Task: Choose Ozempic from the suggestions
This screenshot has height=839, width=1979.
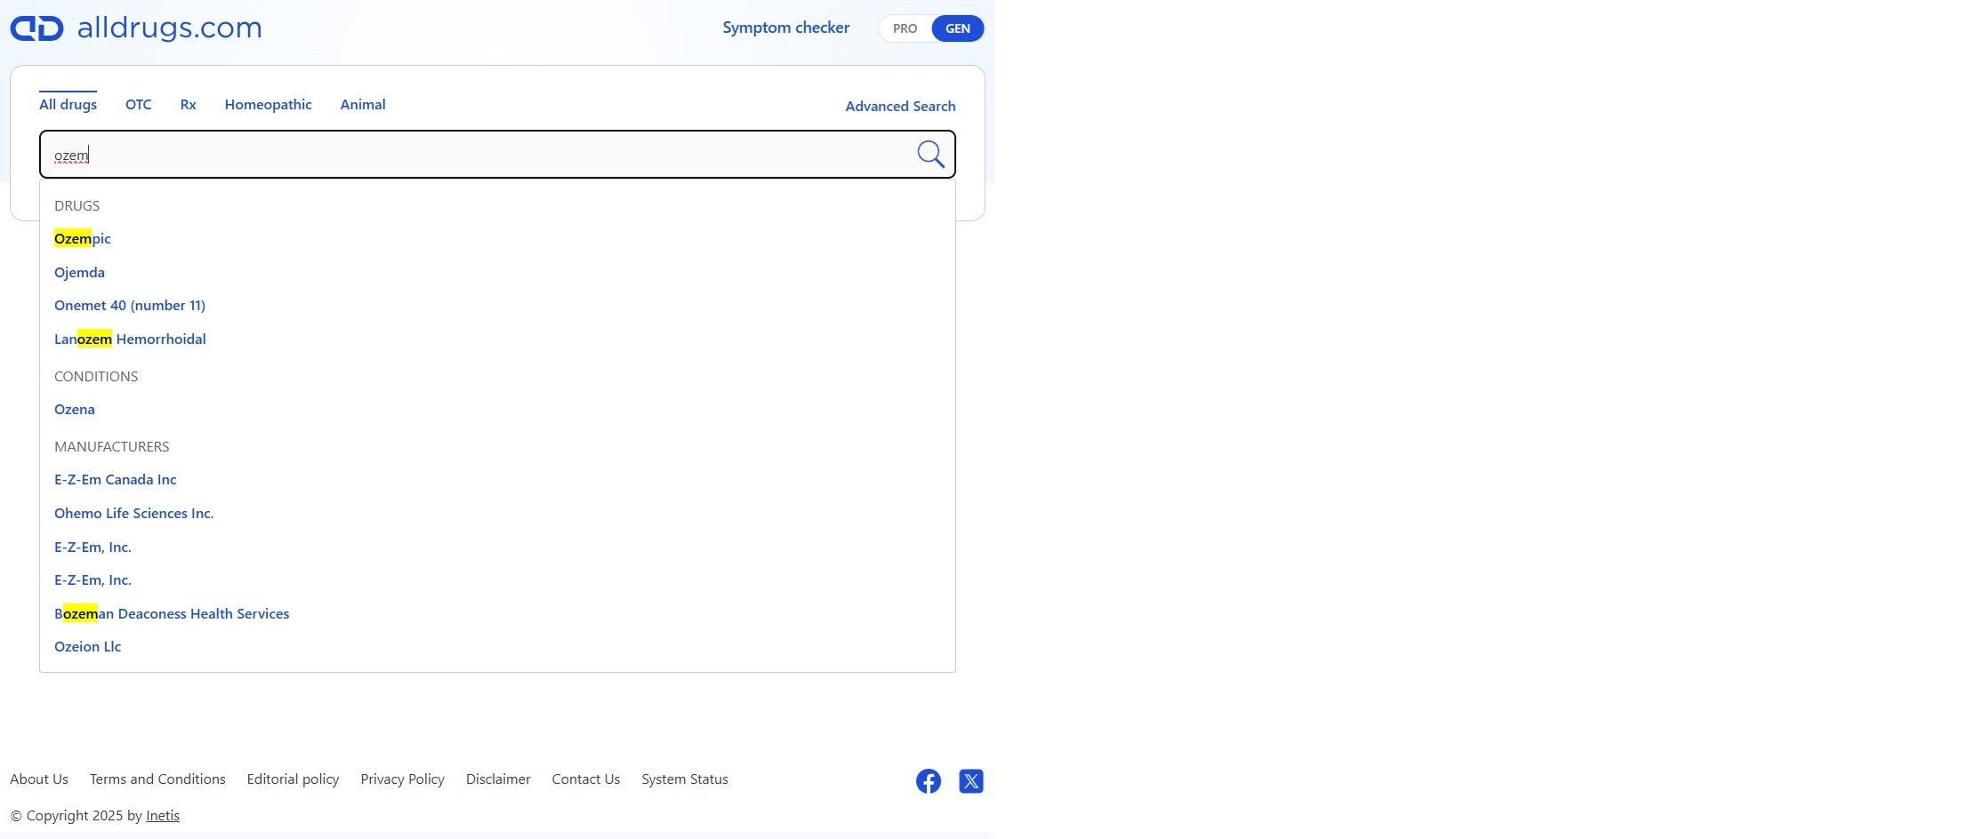Action: [83, 238]
